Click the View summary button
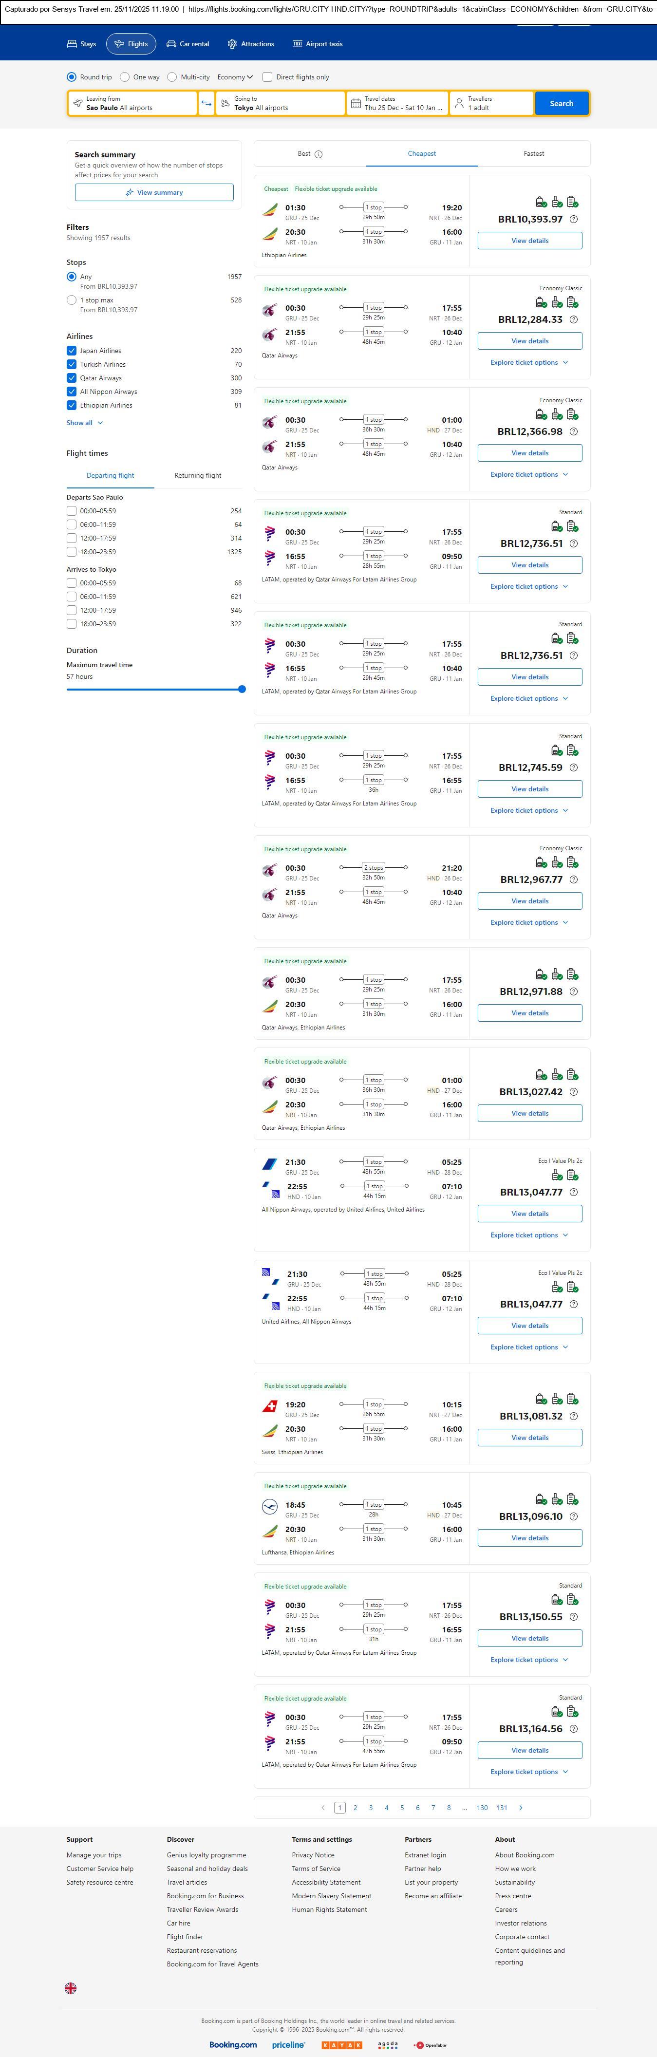The width and height of the screenshot is (657, 2057). pyautogui.click(x=154, y=192)
